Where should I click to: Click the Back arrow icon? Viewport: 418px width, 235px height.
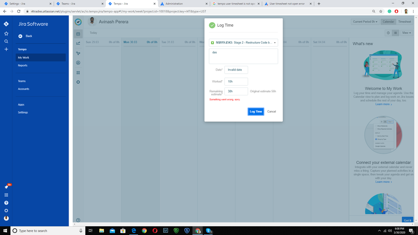coord(20,36)
